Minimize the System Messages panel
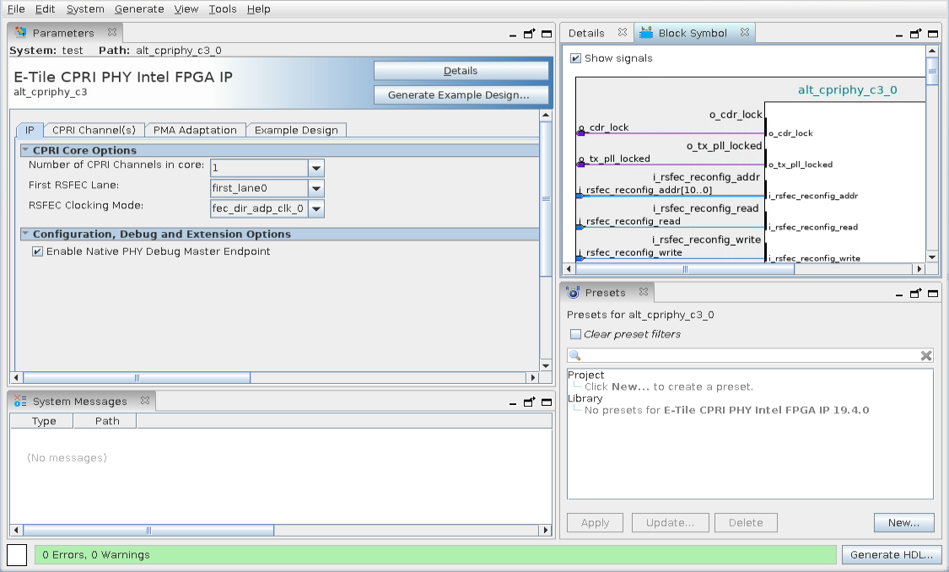949x572 pixels. [x=513, y=402]
